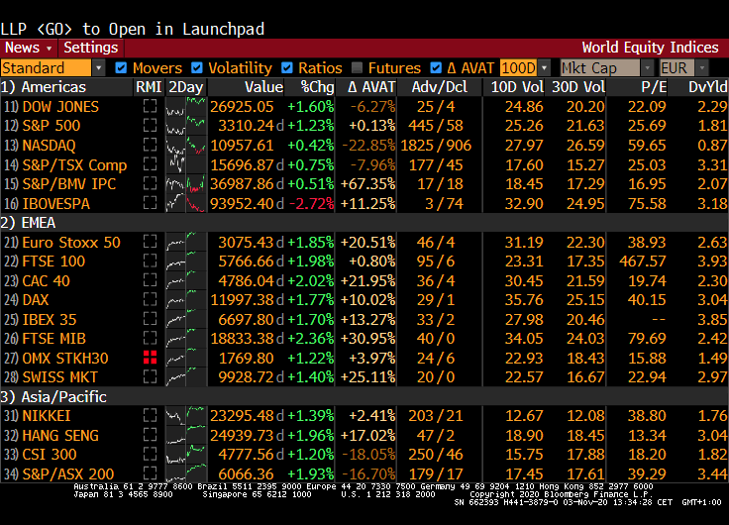Click the SWISS MKT Adv/Dcl 20 / 0

click(x=436, y=377)
